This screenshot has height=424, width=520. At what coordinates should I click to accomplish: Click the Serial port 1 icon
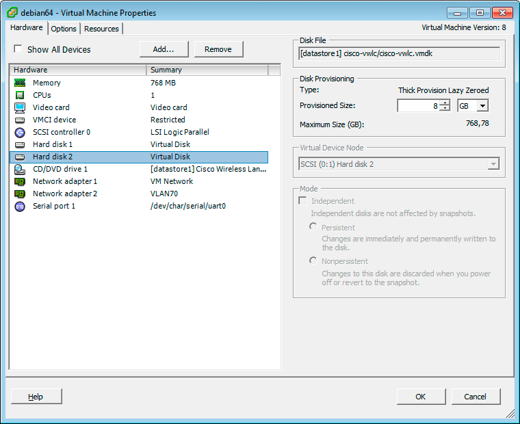[20, 207]
